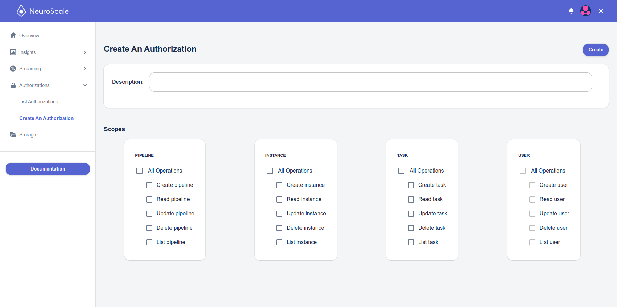Image resolution: width=617 pixels, height=307 pixels.
Task: Enable the Create instance scope
Action: 279,185
